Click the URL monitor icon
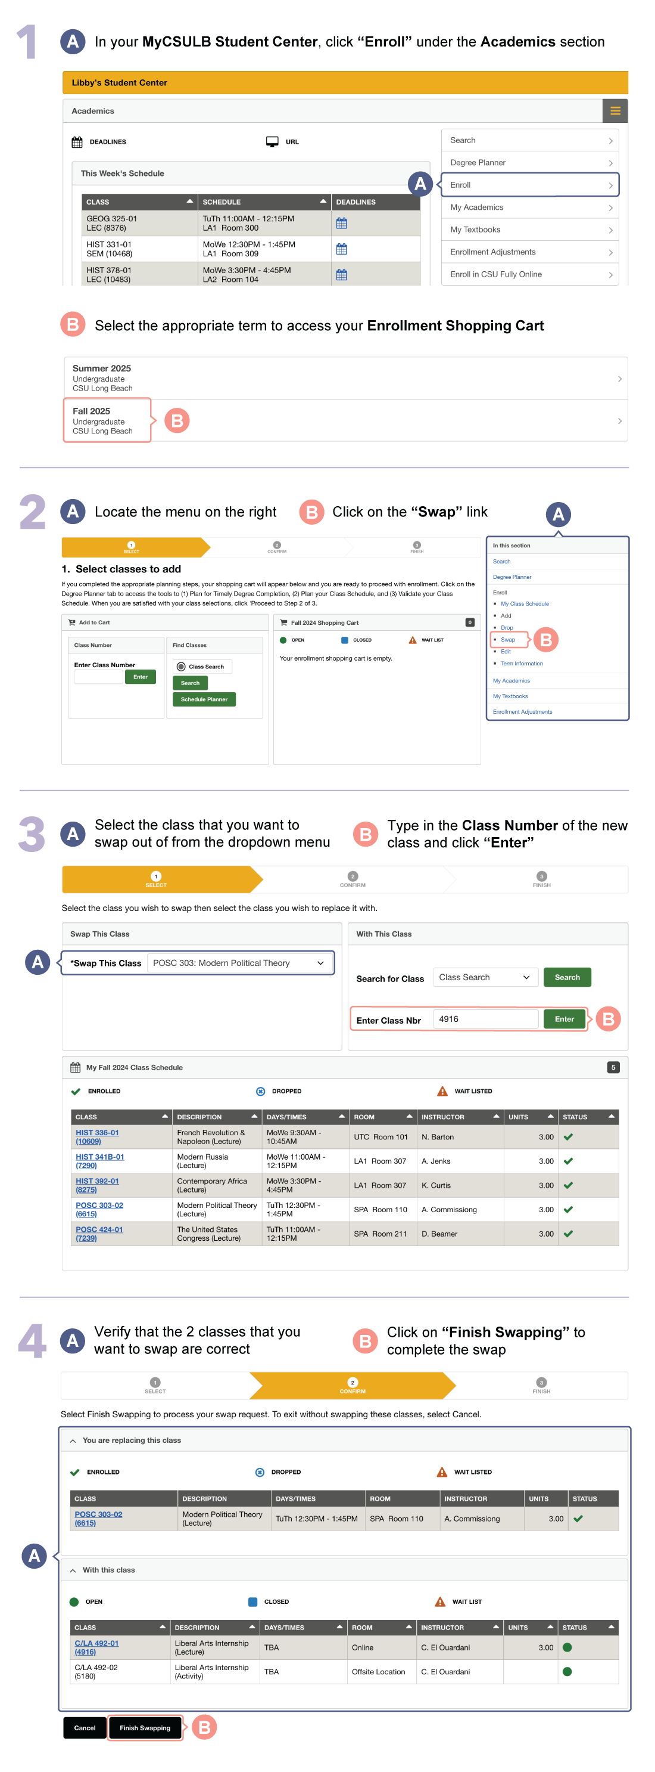 pyautogui.click(x=272, y=142)
